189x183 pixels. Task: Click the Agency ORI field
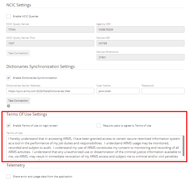(141, 29)
